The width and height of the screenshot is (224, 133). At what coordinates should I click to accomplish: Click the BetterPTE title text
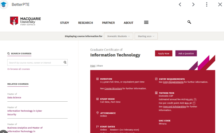pyautogui.click(x=21, y=4)
